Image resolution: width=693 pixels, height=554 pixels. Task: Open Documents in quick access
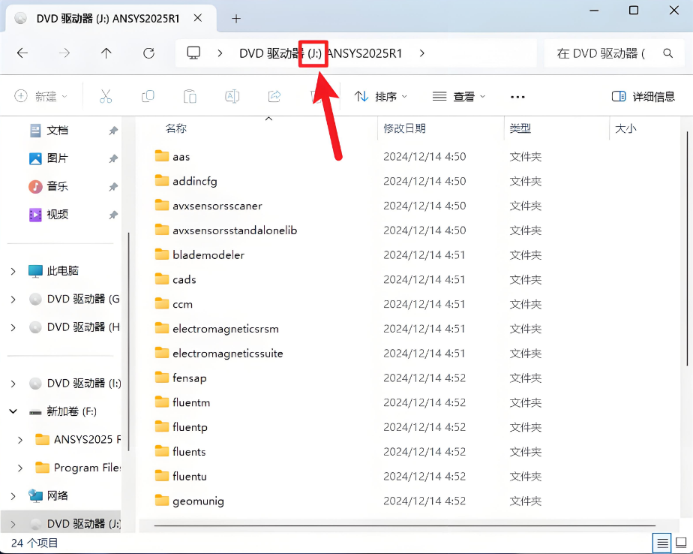(57, 131)
